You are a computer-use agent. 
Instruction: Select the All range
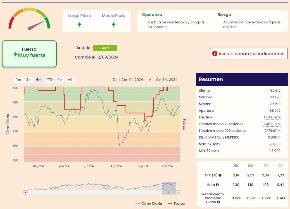[70, 80]
